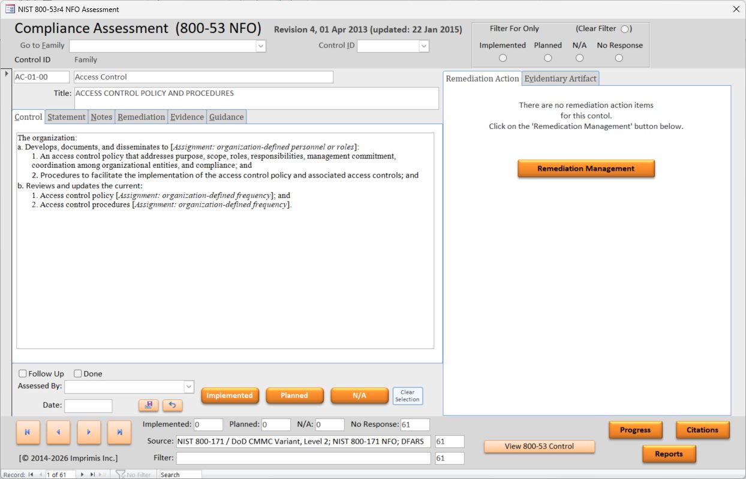Select the Implemented filter radio button
This screenshot has width=746, height=479.
503,58
